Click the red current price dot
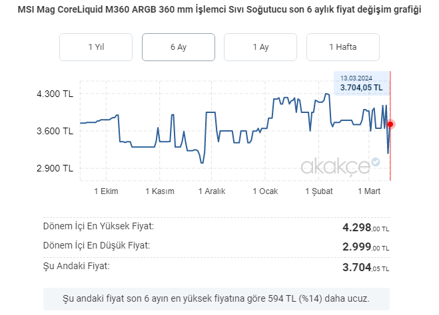The width and height of the screenshot is (439, 315). [x=390, y=124]
